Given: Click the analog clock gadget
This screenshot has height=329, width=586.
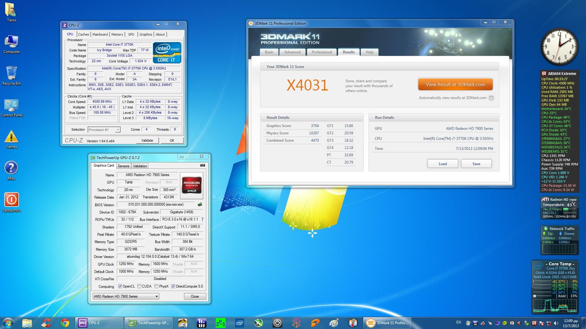Looking at the screenshot, I should pyautogui.click(x=559, y=47).
